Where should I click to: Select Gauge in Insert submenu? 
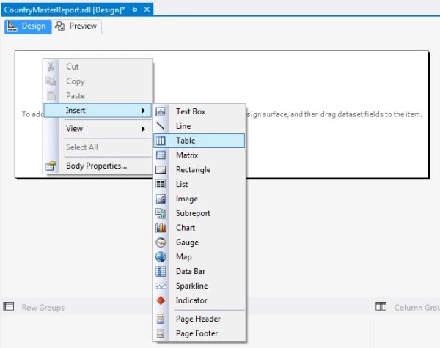[199, 243]
